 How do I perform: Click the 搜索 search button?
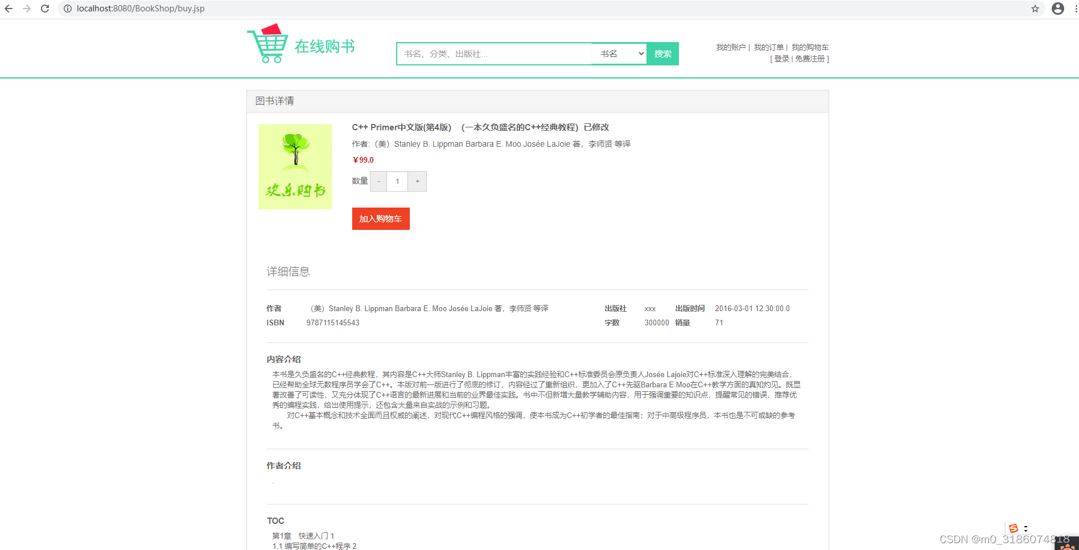click(x=662, y=53)
